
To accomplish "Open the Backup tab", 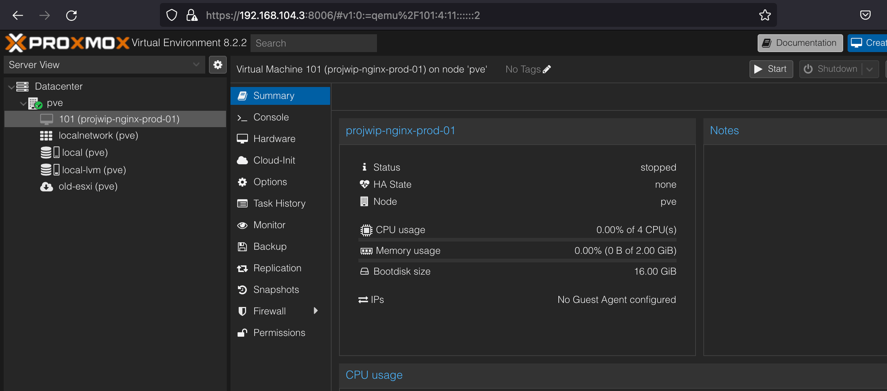I will point(280,246).
